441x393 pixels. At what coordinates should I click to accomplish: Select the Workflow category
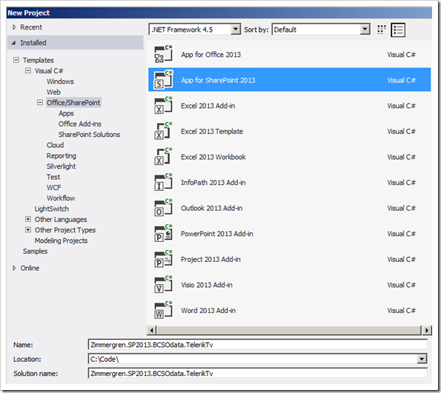point(61,198)
